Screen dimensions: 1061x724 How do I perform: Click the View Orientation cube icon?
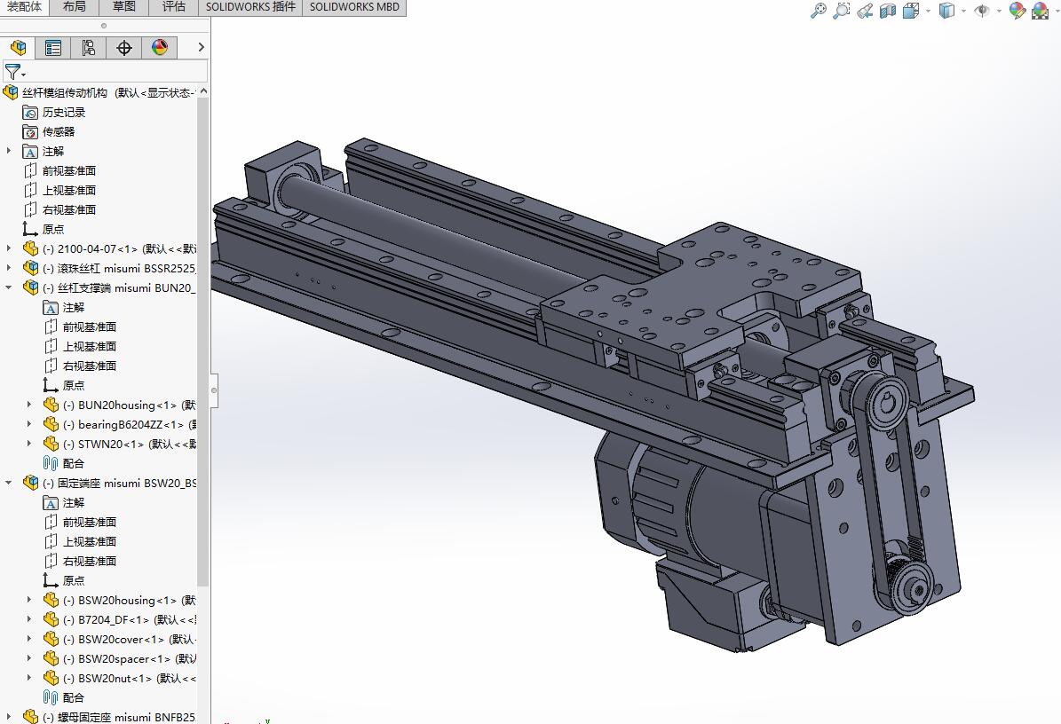pyautogui.click(x=912, y=11)
